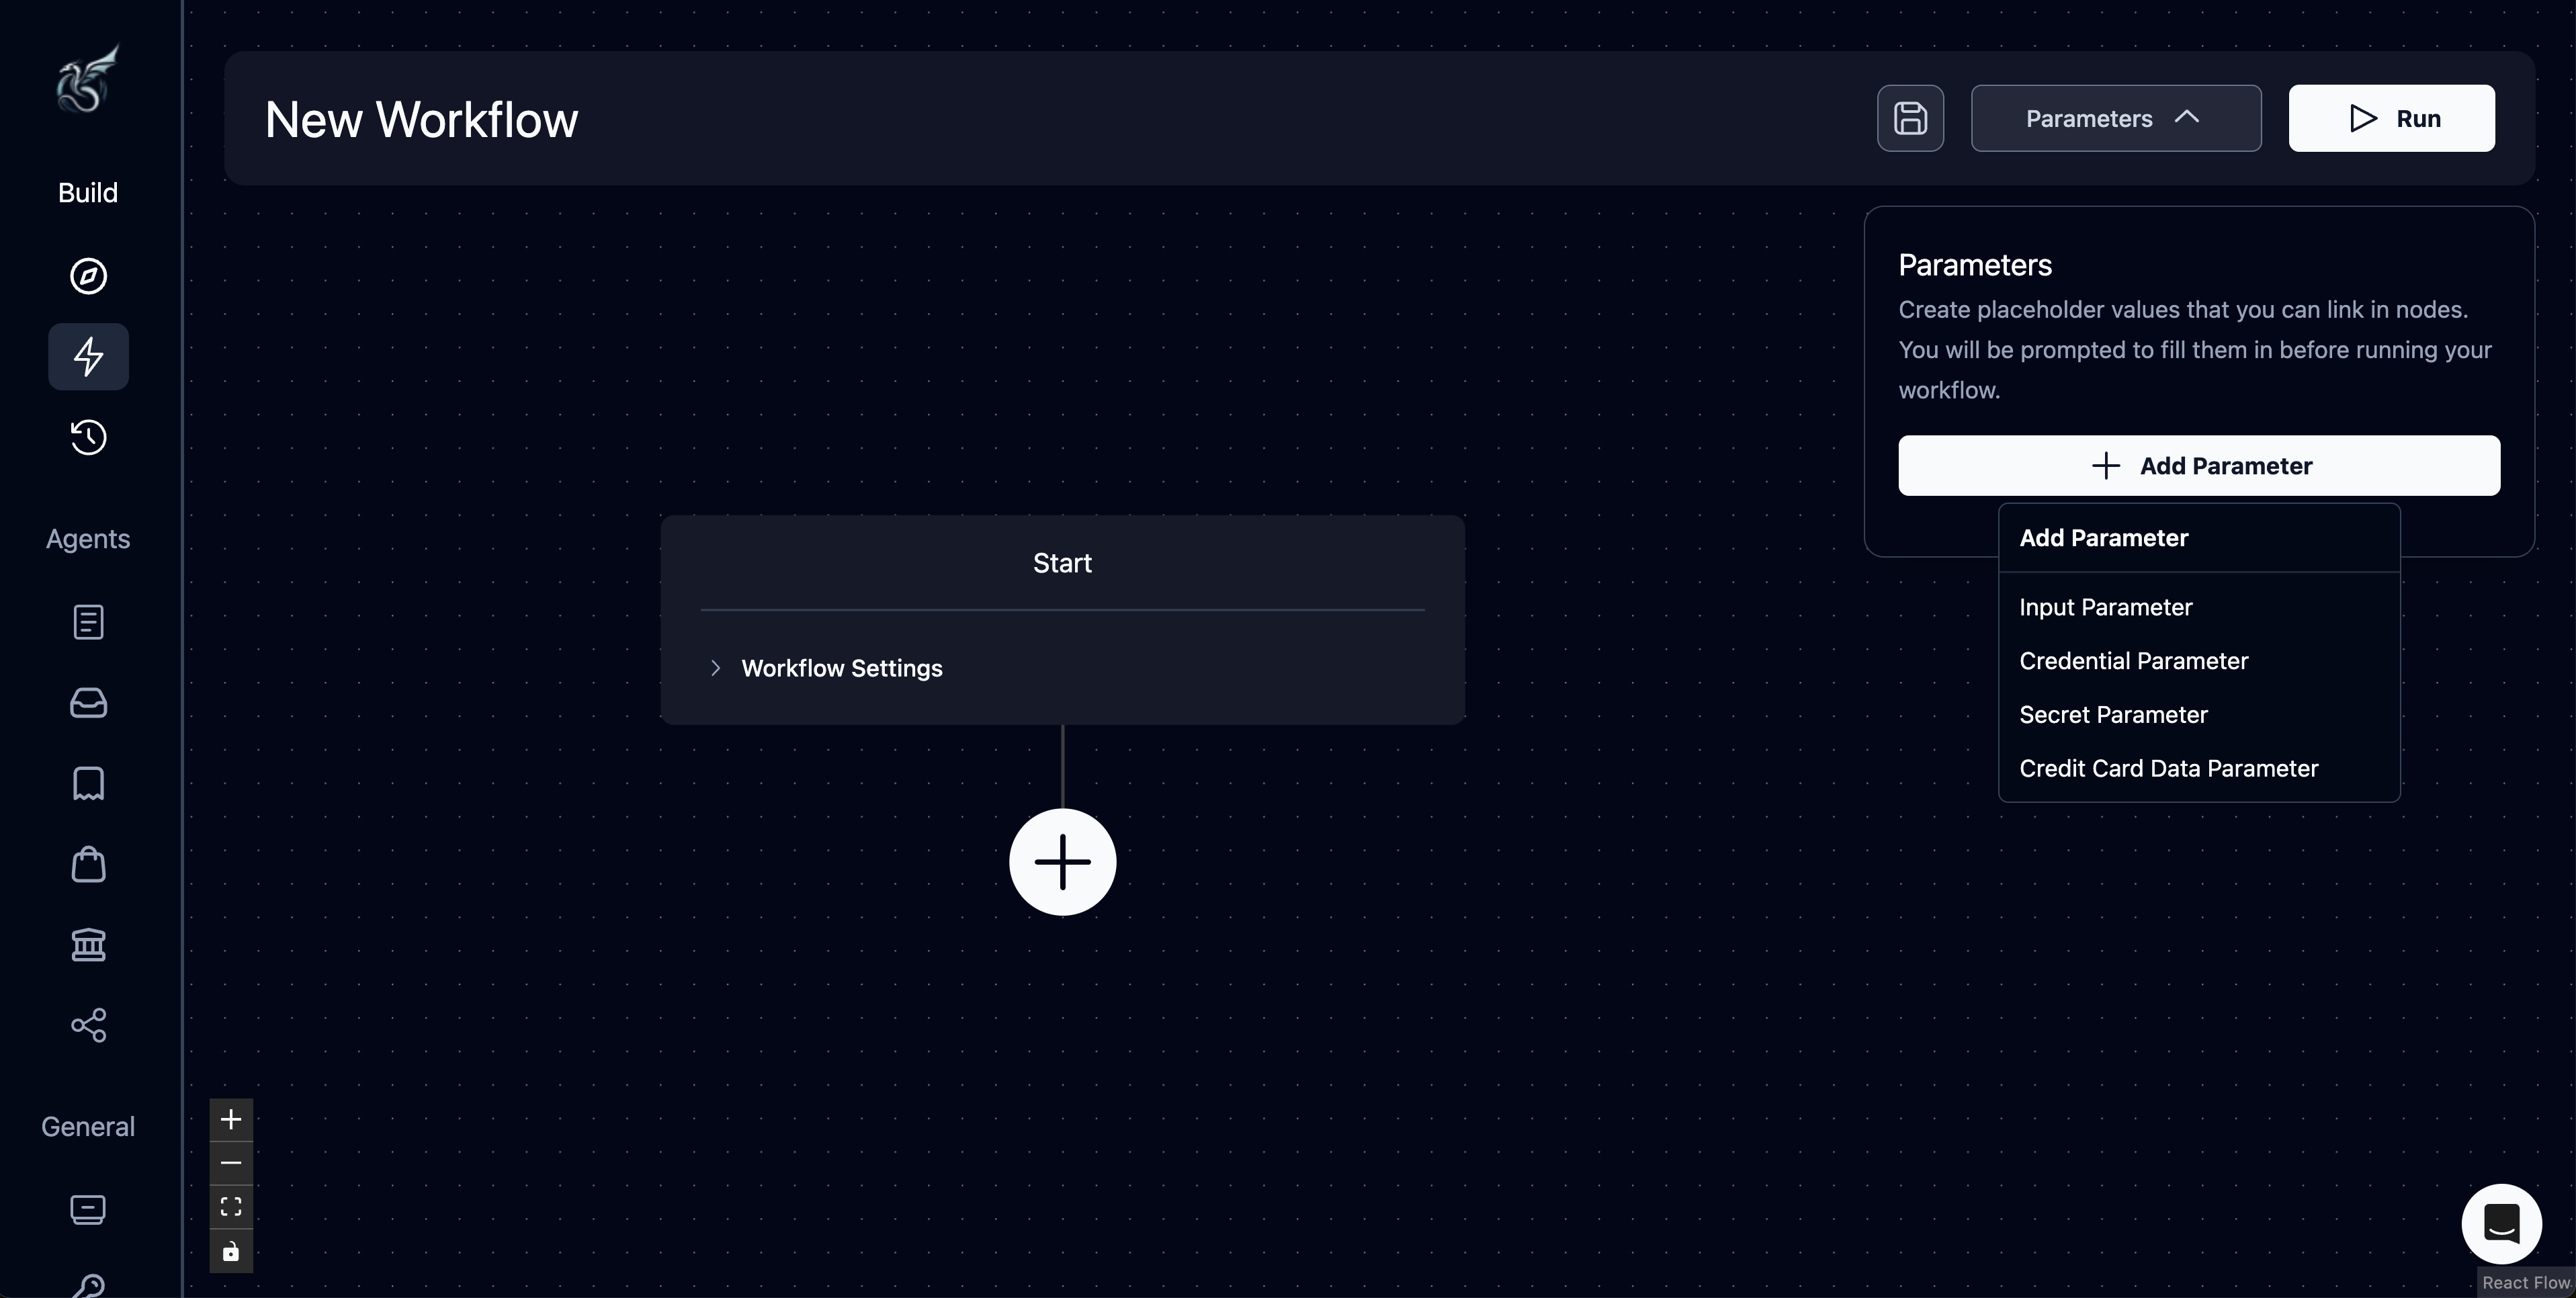The image size is (2576, 1298).
Task: Open the workflow history panel
Action: (x=88, y=437)
